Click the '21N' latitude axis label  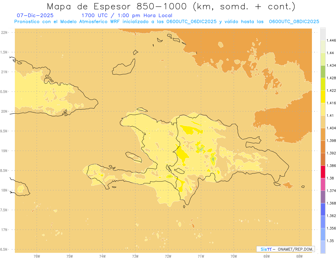tap(4, 72)
